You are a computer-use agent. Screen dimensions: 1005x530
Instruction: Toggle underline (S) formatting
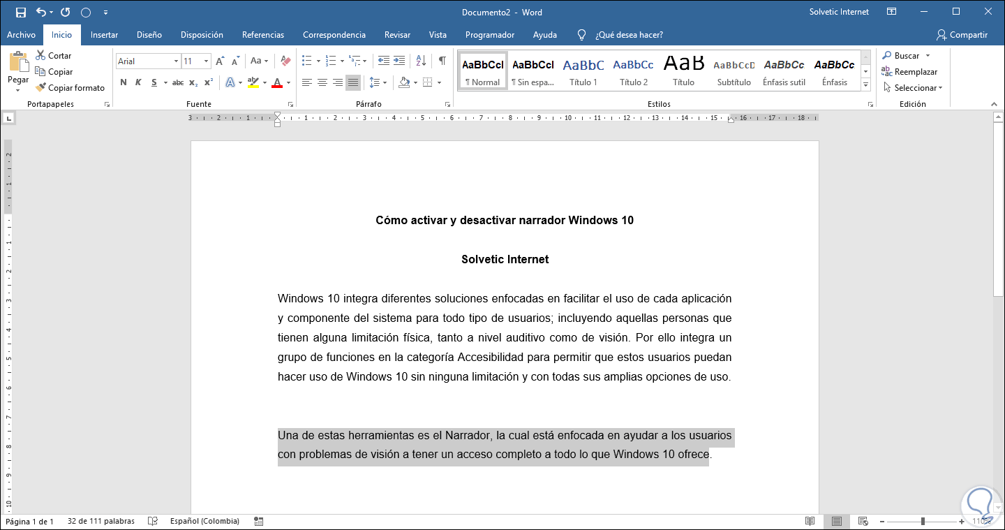tap(154, 82)
